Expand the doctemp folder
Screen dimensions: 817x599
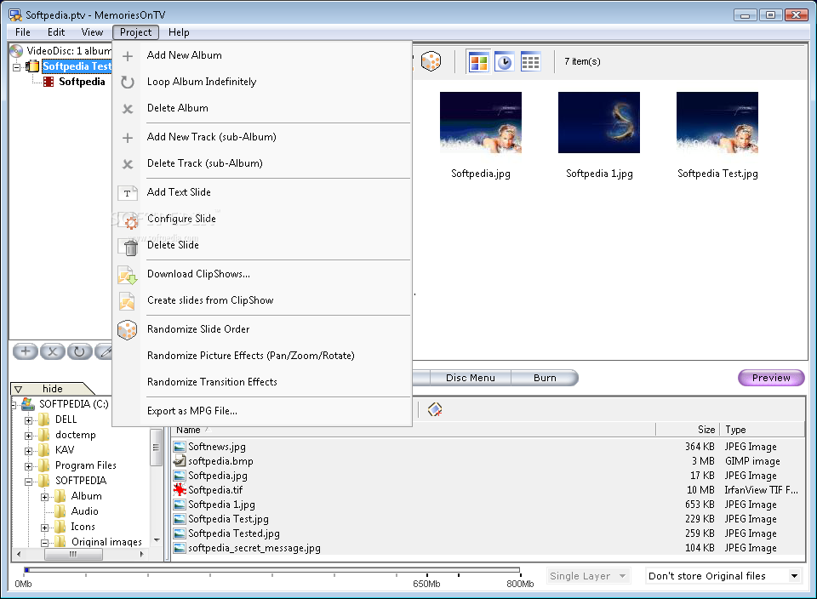[x=29, y=436]
